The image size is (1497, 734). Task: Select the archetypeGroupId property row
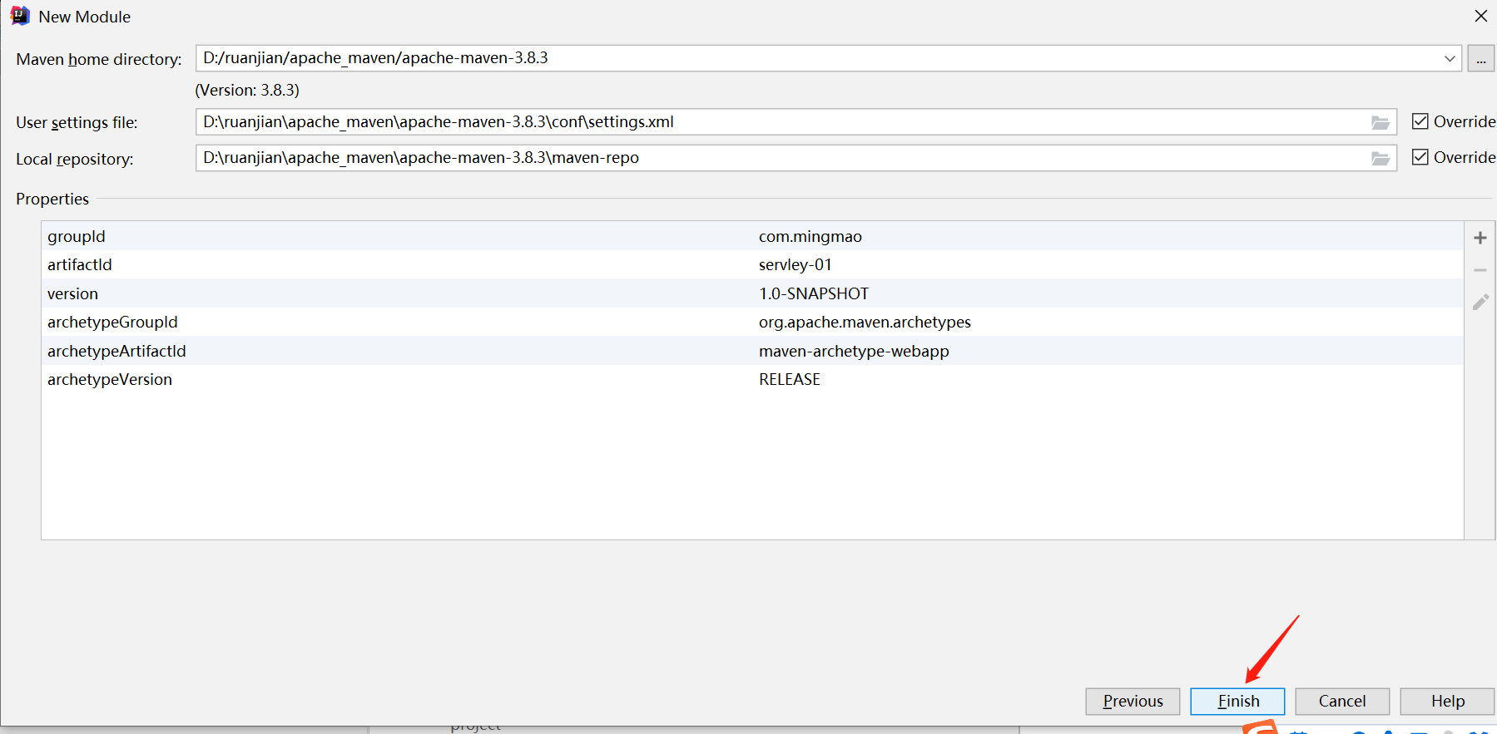pos(752,322)
